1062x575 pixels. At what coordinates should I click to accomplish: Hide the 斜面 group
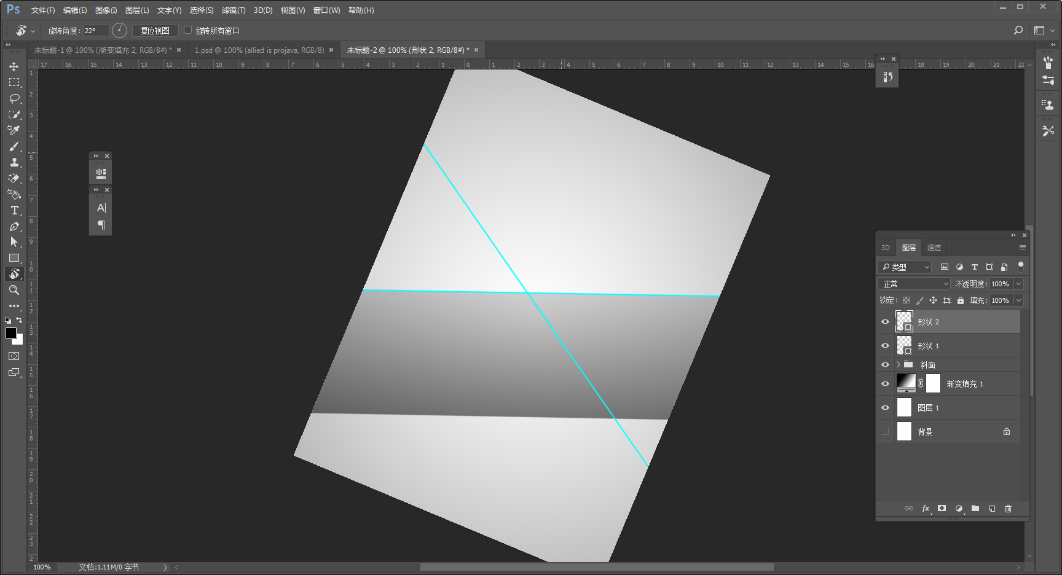(885, 365)
